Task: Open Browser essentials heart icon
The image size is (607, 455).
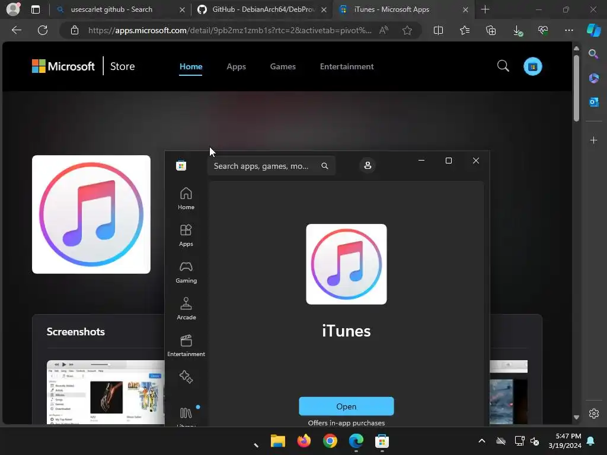Action: 543,30
